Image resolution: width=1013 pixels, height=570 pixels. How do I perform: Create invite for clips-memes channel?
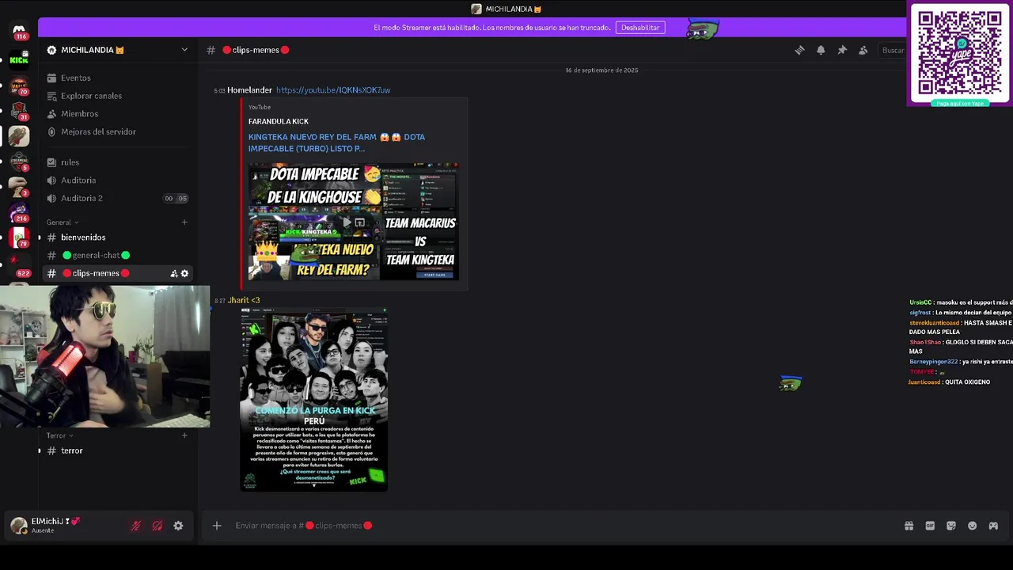[x=174, y=273]
